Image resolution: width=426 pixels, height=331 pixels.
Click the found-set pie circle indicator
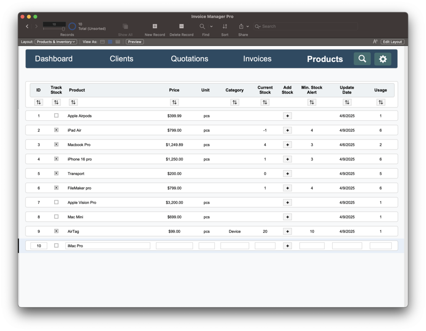(72, 26)
